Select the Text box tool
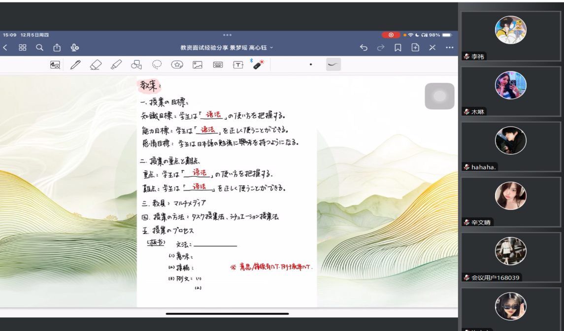The image size is (564, 331). (238, 65)
